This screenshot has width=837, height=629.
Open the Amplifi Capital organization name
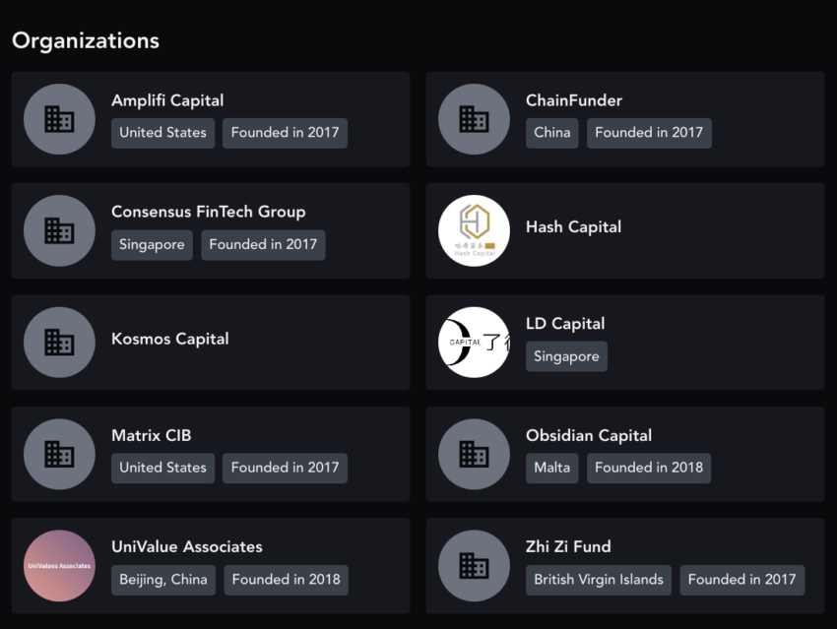click(x=167, y=100)
